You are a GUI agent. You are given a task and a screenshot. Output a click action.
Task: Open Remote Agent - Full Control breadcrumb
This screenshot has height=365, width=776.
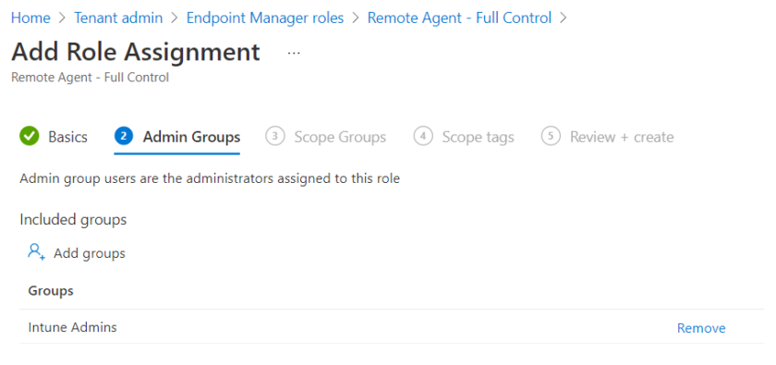point(459,18)
